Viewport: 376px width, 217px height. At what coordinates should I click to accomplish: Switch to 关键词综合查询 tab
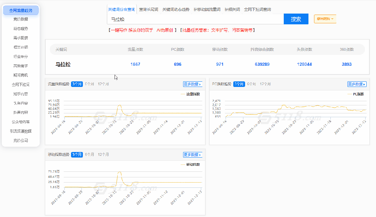(x=122, y=9)
